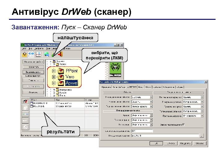Click the rename extension input field
This screenshot has height=167, width=223.
[142, 131]
